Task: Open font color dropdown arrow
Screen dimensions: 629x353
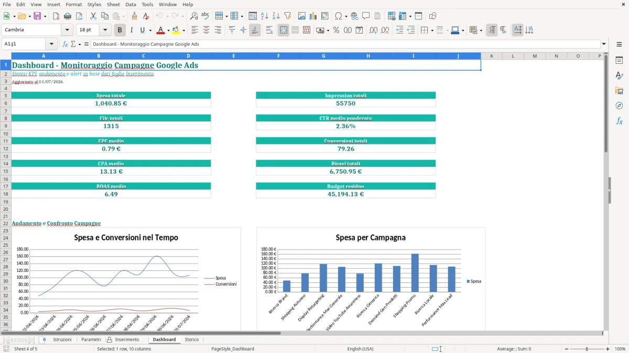Action: tap(168, 30)
